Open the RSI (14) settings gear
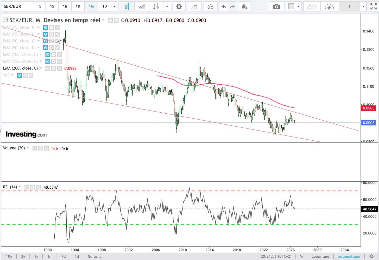This screenshot has width=379, height=260. pyautogui.click(x=33, y=187)
